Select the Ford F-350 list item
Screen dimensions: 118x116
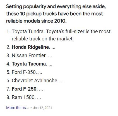click(24, 72)
